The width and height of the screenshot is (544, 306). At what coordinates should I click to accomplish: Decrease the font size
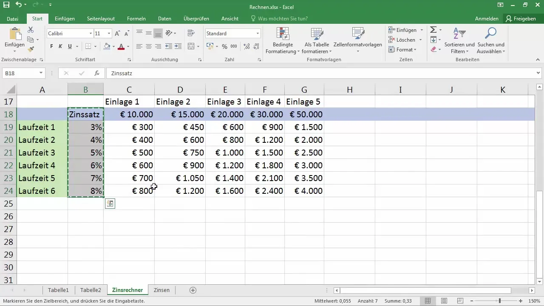click(x=126, y=33)
